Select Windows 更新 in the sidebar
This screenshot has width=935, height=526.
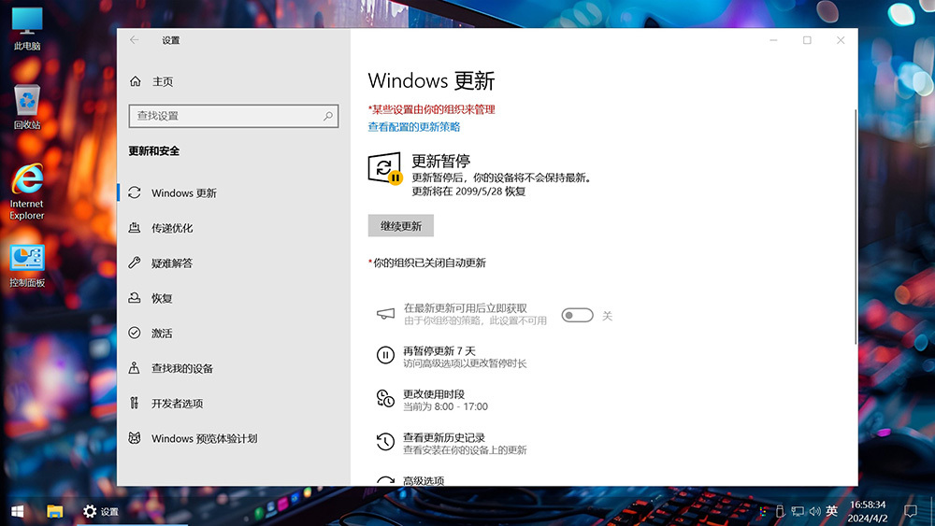point(183,193)
